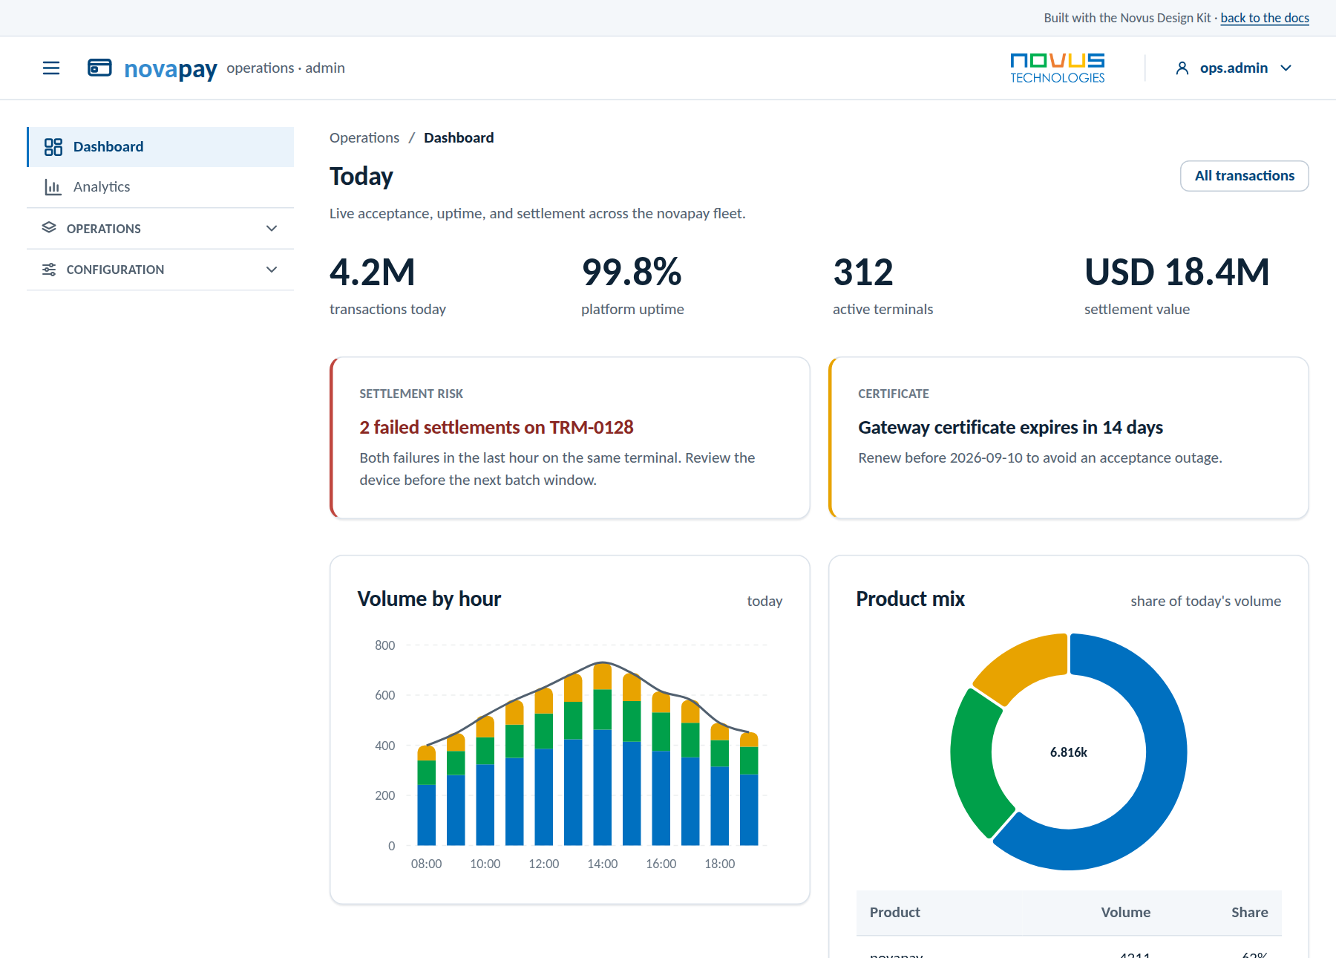Open the ops.admin account dropdown arrow
The image size is (1336, 958).
[1286, 68]
